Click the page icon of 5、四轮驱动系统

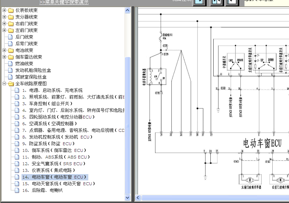17,117
